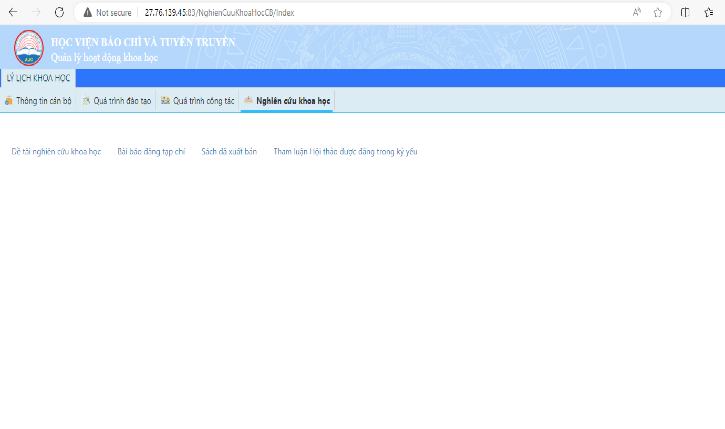Click the Quá trình công tác tab icon

[165, 100]
